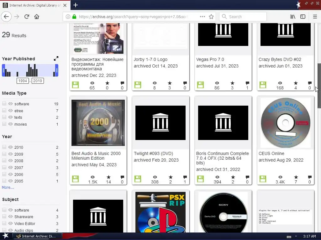This screenshot has width=321, height=240.
Task: Go back to the previous page
Action: pos(6,17)
